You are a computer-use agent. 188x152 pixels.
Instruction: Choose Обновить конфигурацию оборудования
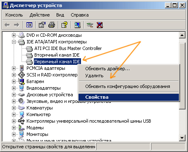(129, 86)
